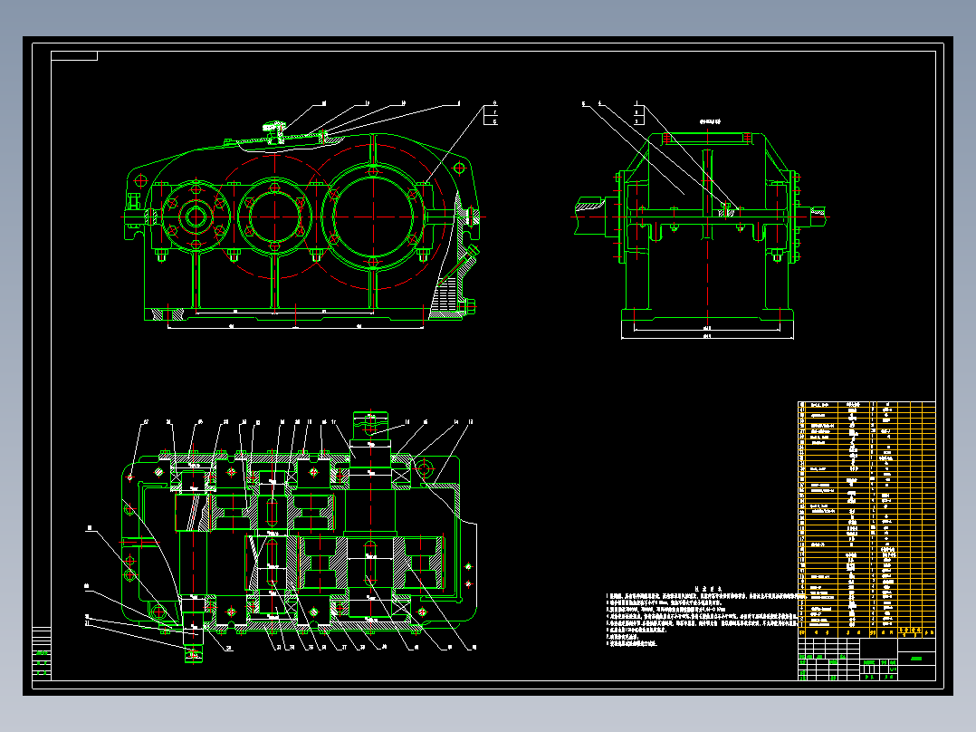Select the large gear bearing bore in front view
Viewport: 976px width, 732px height.
tap(374, 216)
